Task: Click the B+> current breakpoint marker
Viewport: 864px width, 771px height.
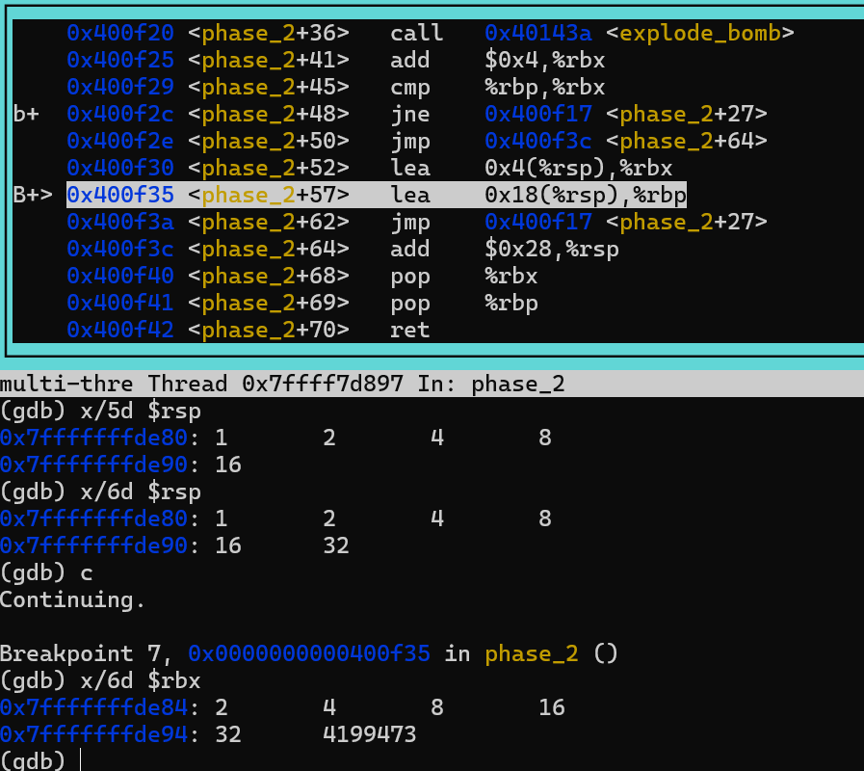Action: [x=33, y=195]
